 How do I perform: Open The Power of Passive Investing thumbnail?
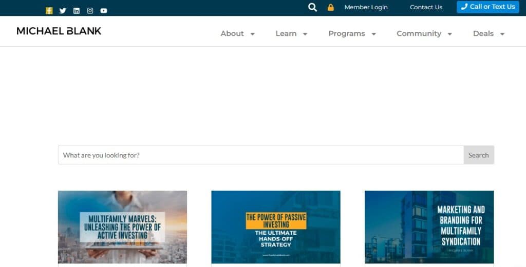[x=276, y=227]
